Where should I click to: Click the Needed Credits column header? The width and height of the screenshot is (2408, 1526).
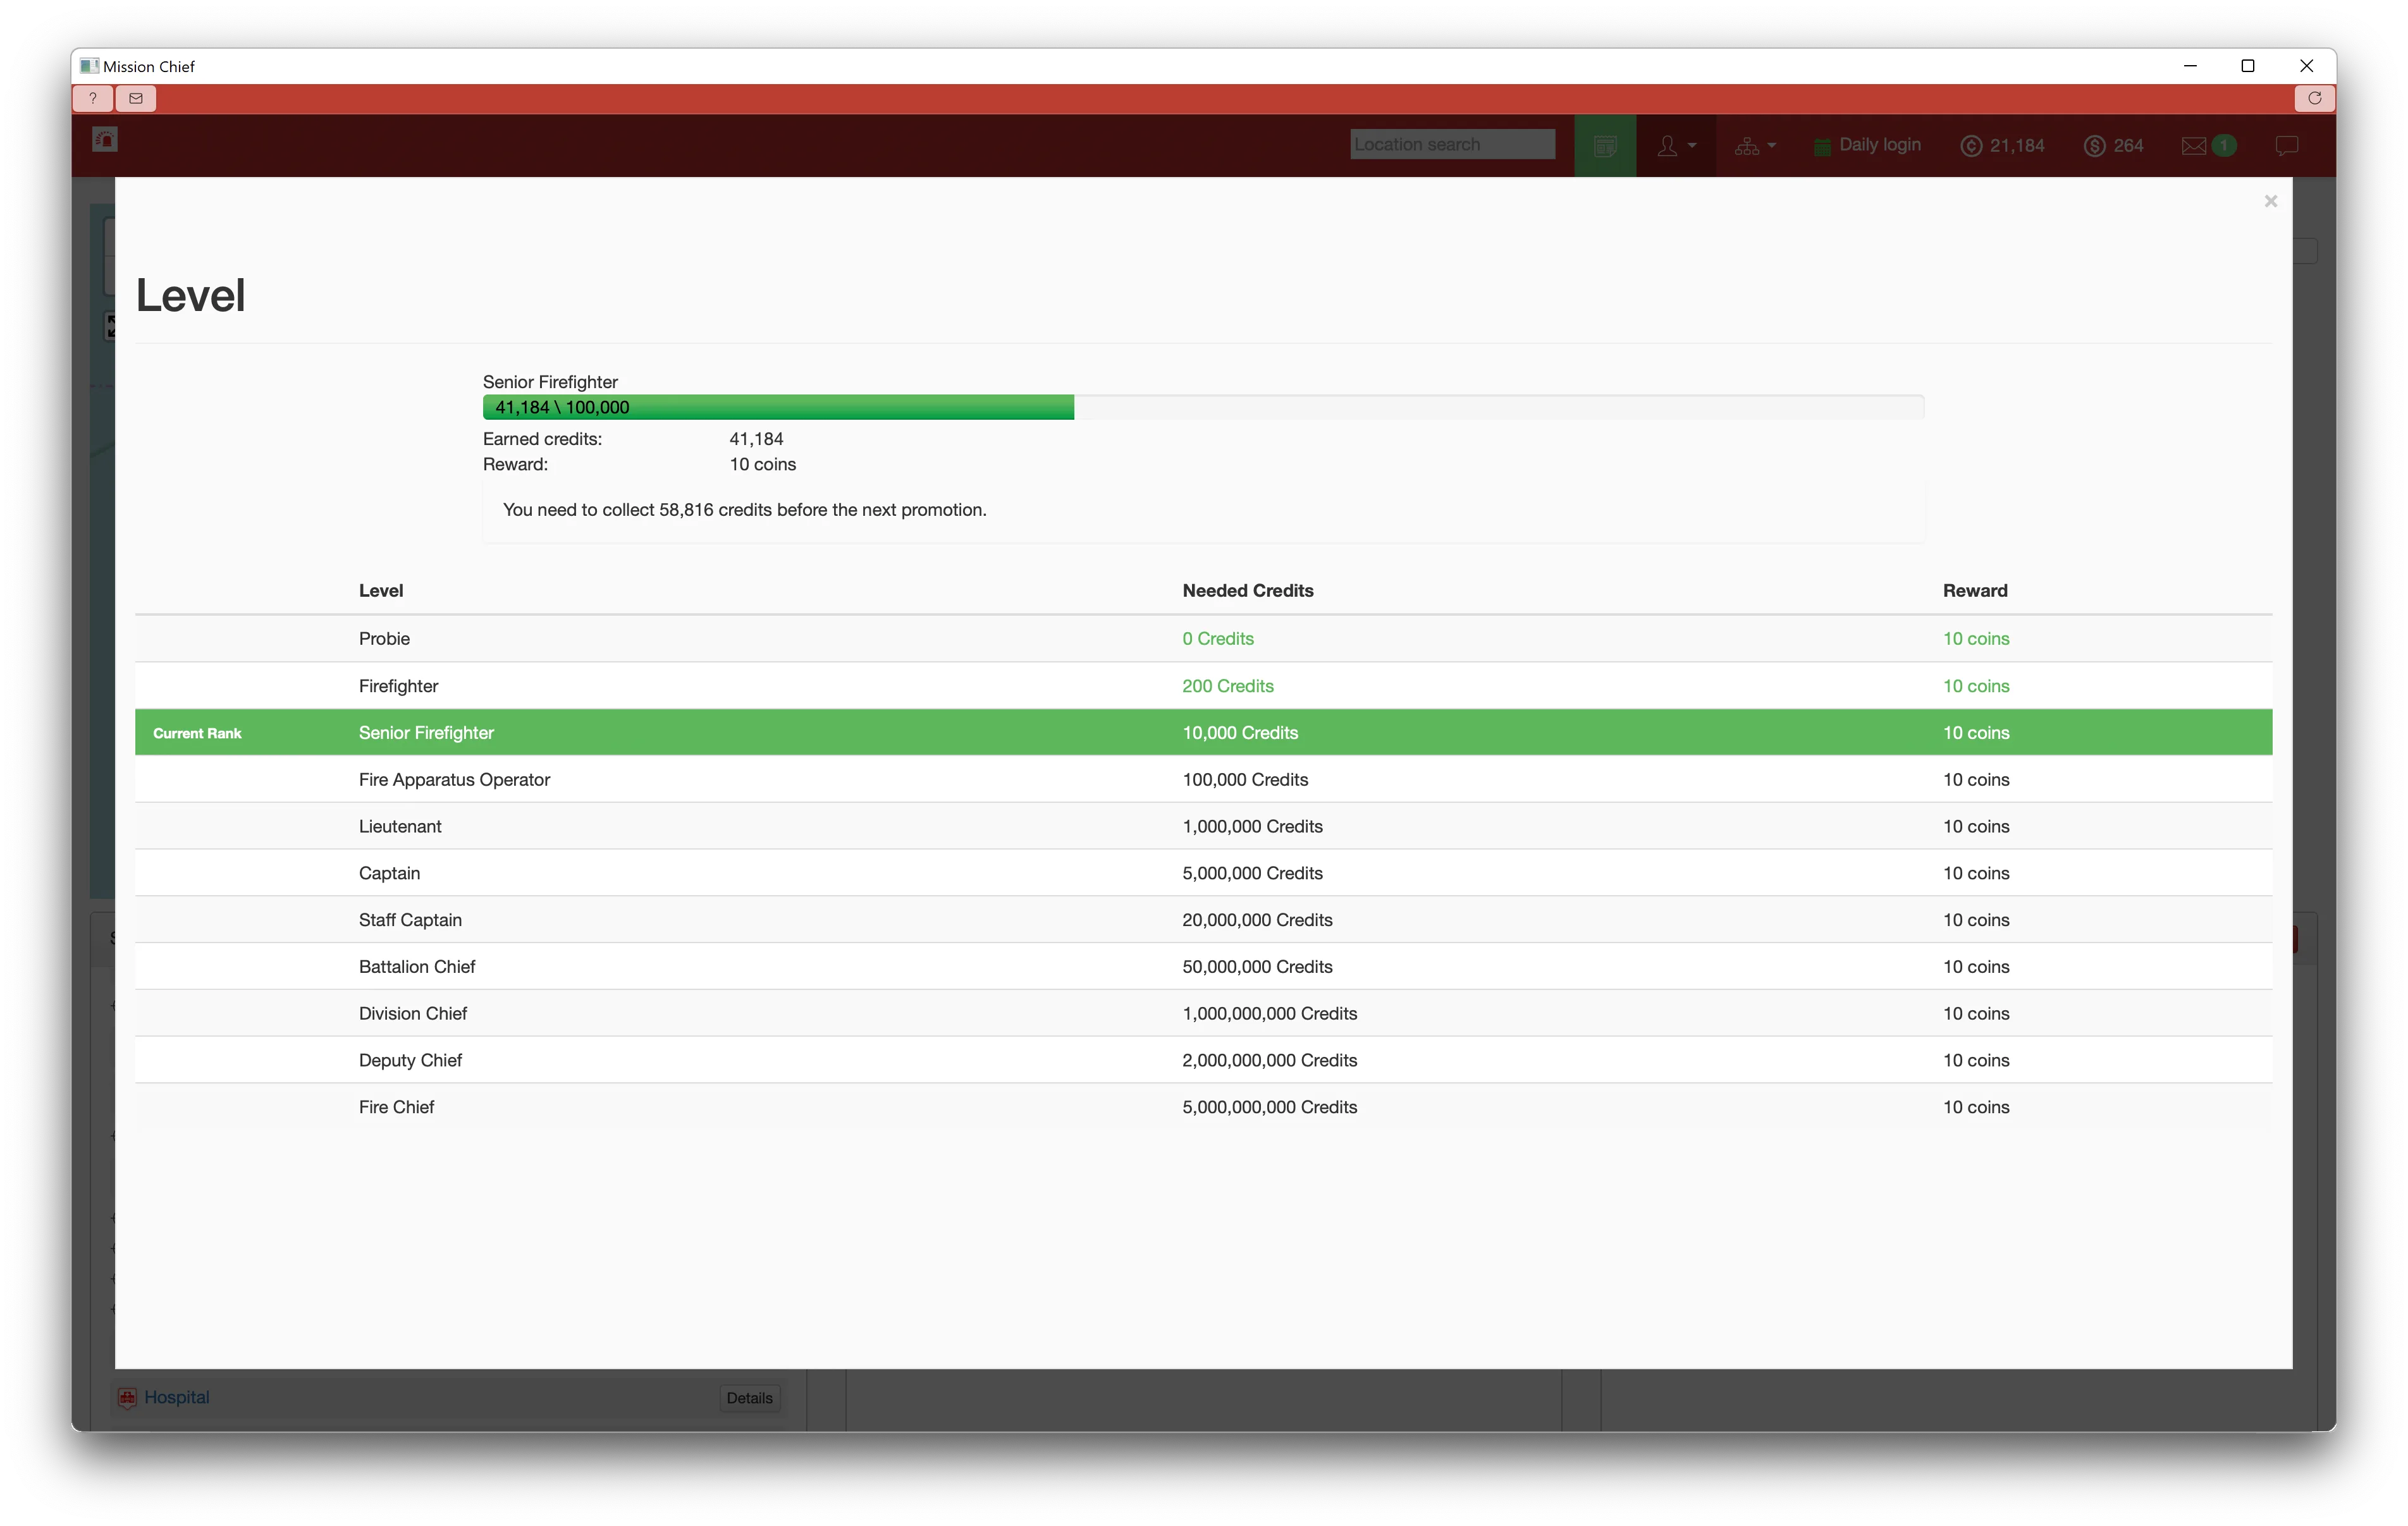1248,591
